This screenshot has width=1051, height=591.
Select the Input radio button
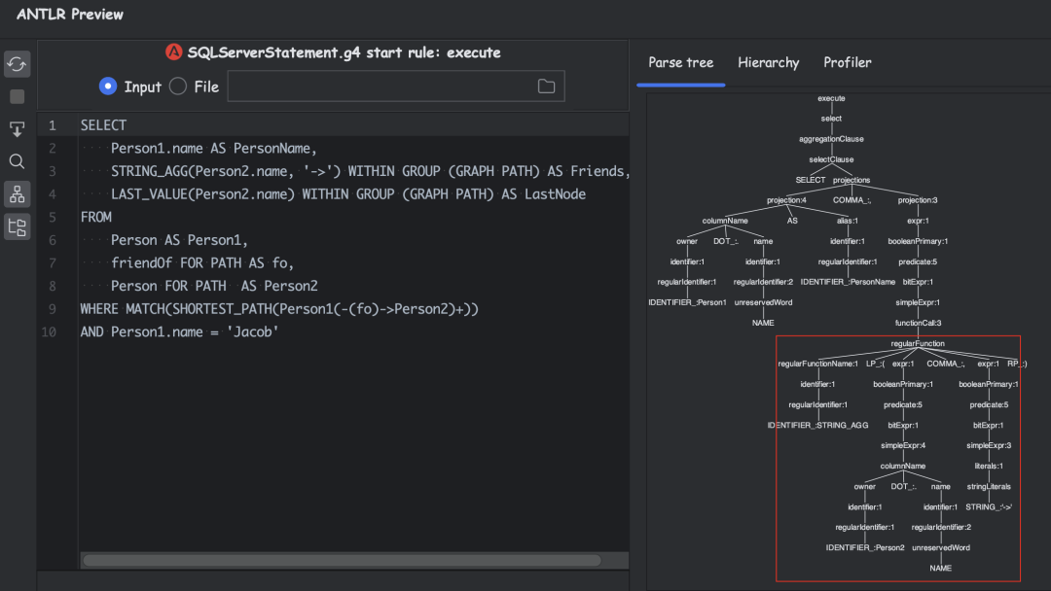coord(108,87)
